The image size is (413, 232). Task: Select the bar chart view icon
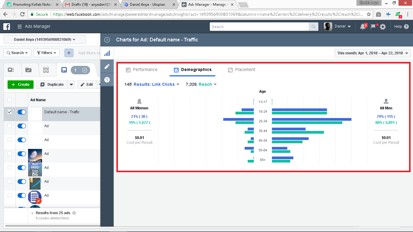pyautogui.click(x=107, y=53)
